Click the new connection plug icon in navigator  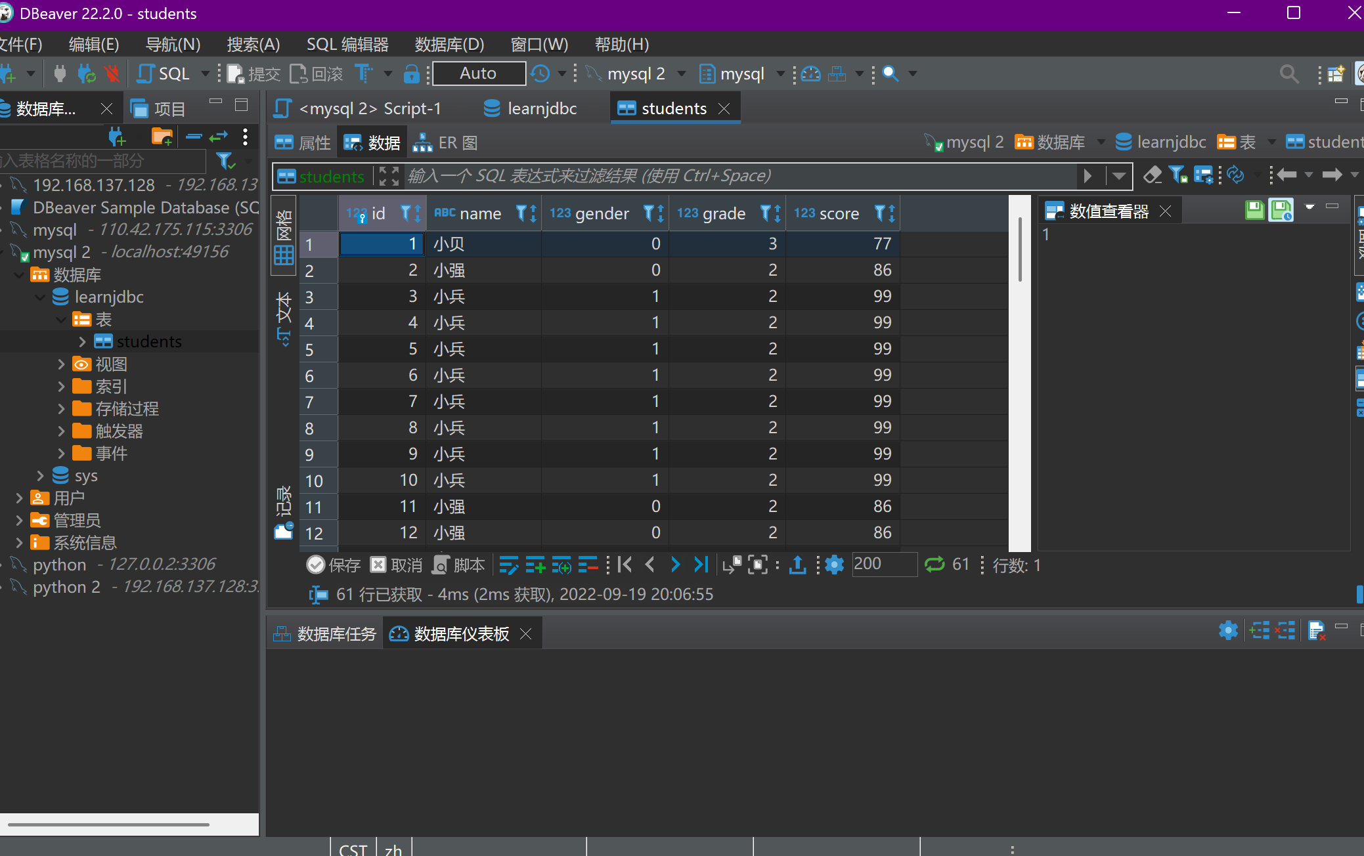(x=117, y=137)
